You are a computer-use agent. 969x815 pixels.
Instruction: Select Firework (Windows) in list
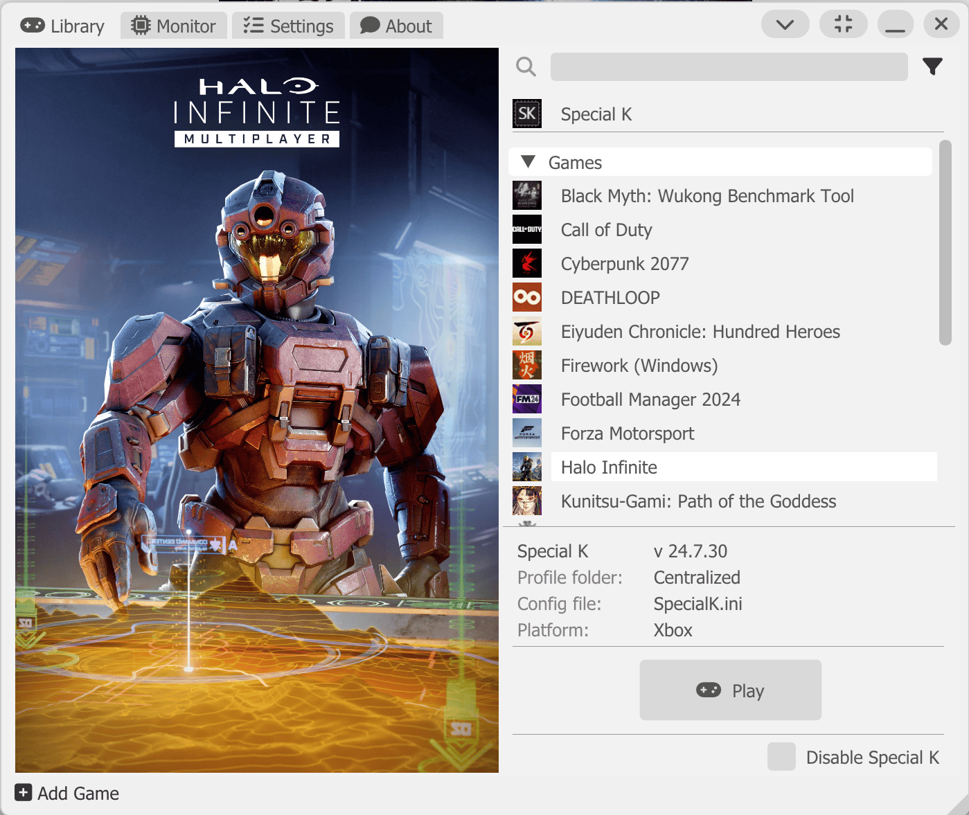click(x=639, y=366)
